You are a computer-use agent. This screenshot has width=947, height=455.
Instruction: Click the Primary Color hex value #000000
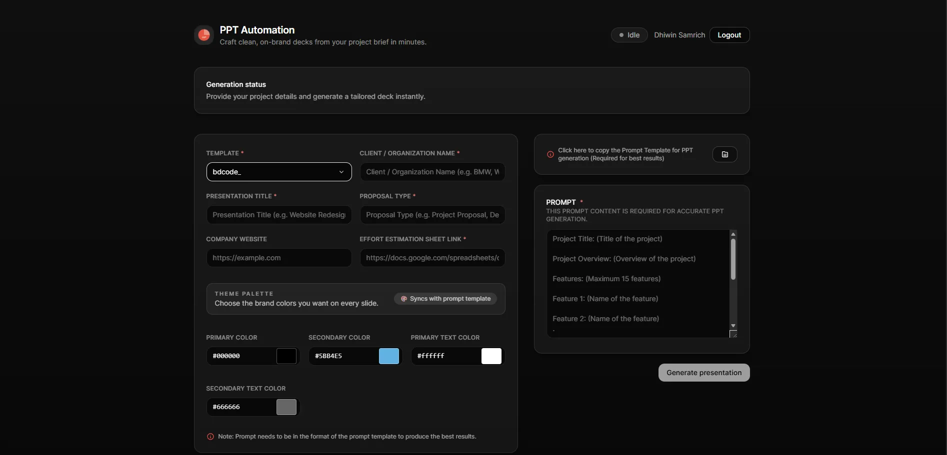[x=226, y=356]
